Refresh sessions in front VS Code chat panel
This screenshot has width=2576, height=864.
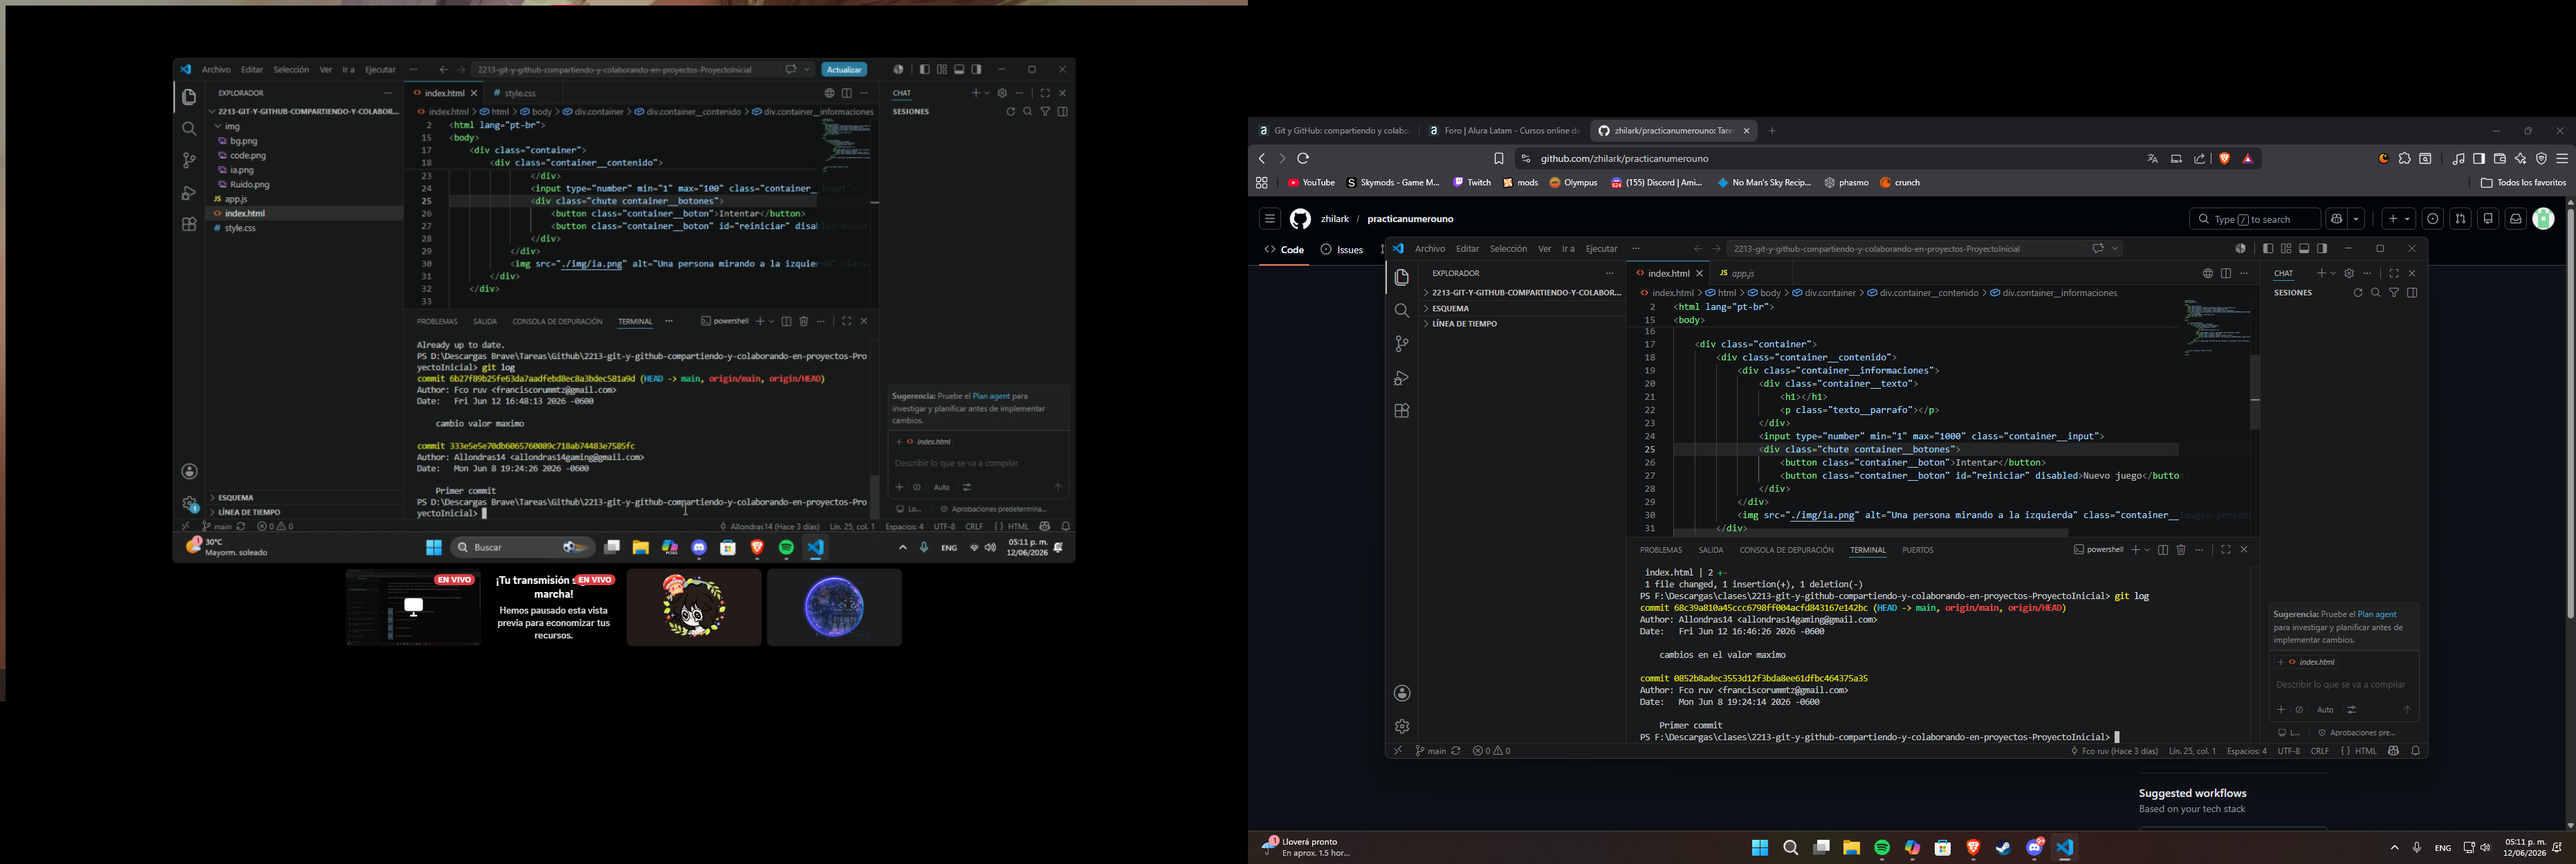[2357, 293]
